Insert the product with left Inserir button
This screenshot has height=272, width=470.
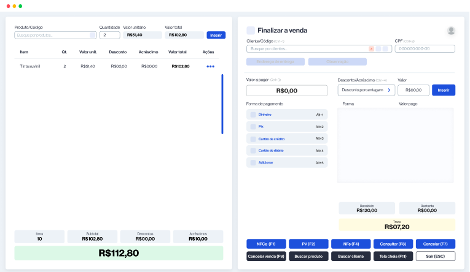pos(216,36)
